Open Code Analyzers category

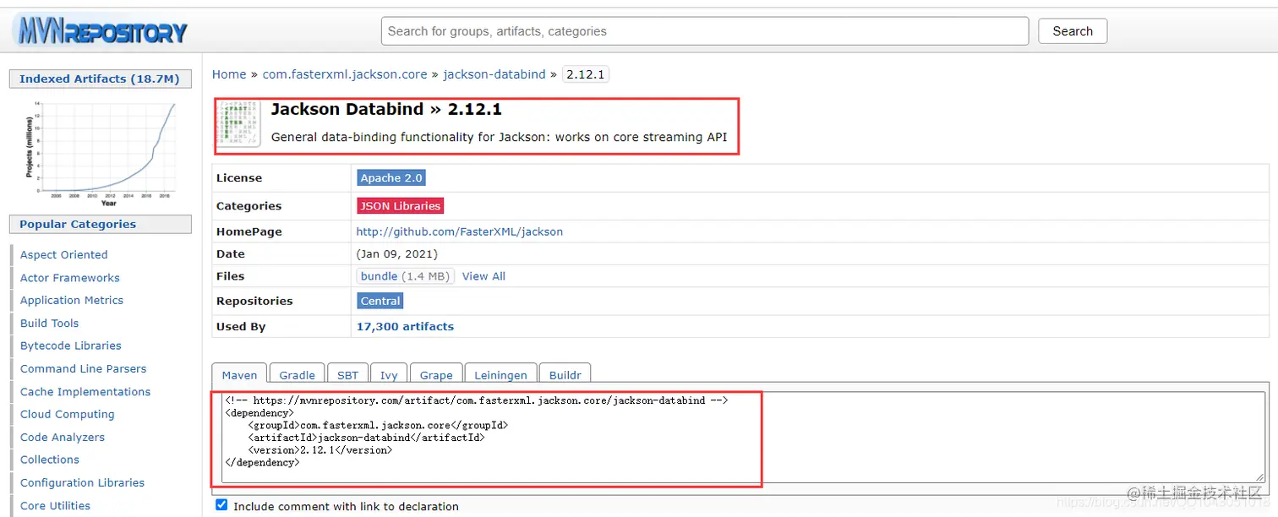coord(63,438)
